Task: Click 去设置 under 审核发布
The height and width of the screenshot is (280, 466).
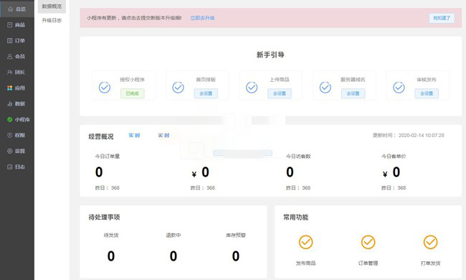Action: click(x=427, y=93)
